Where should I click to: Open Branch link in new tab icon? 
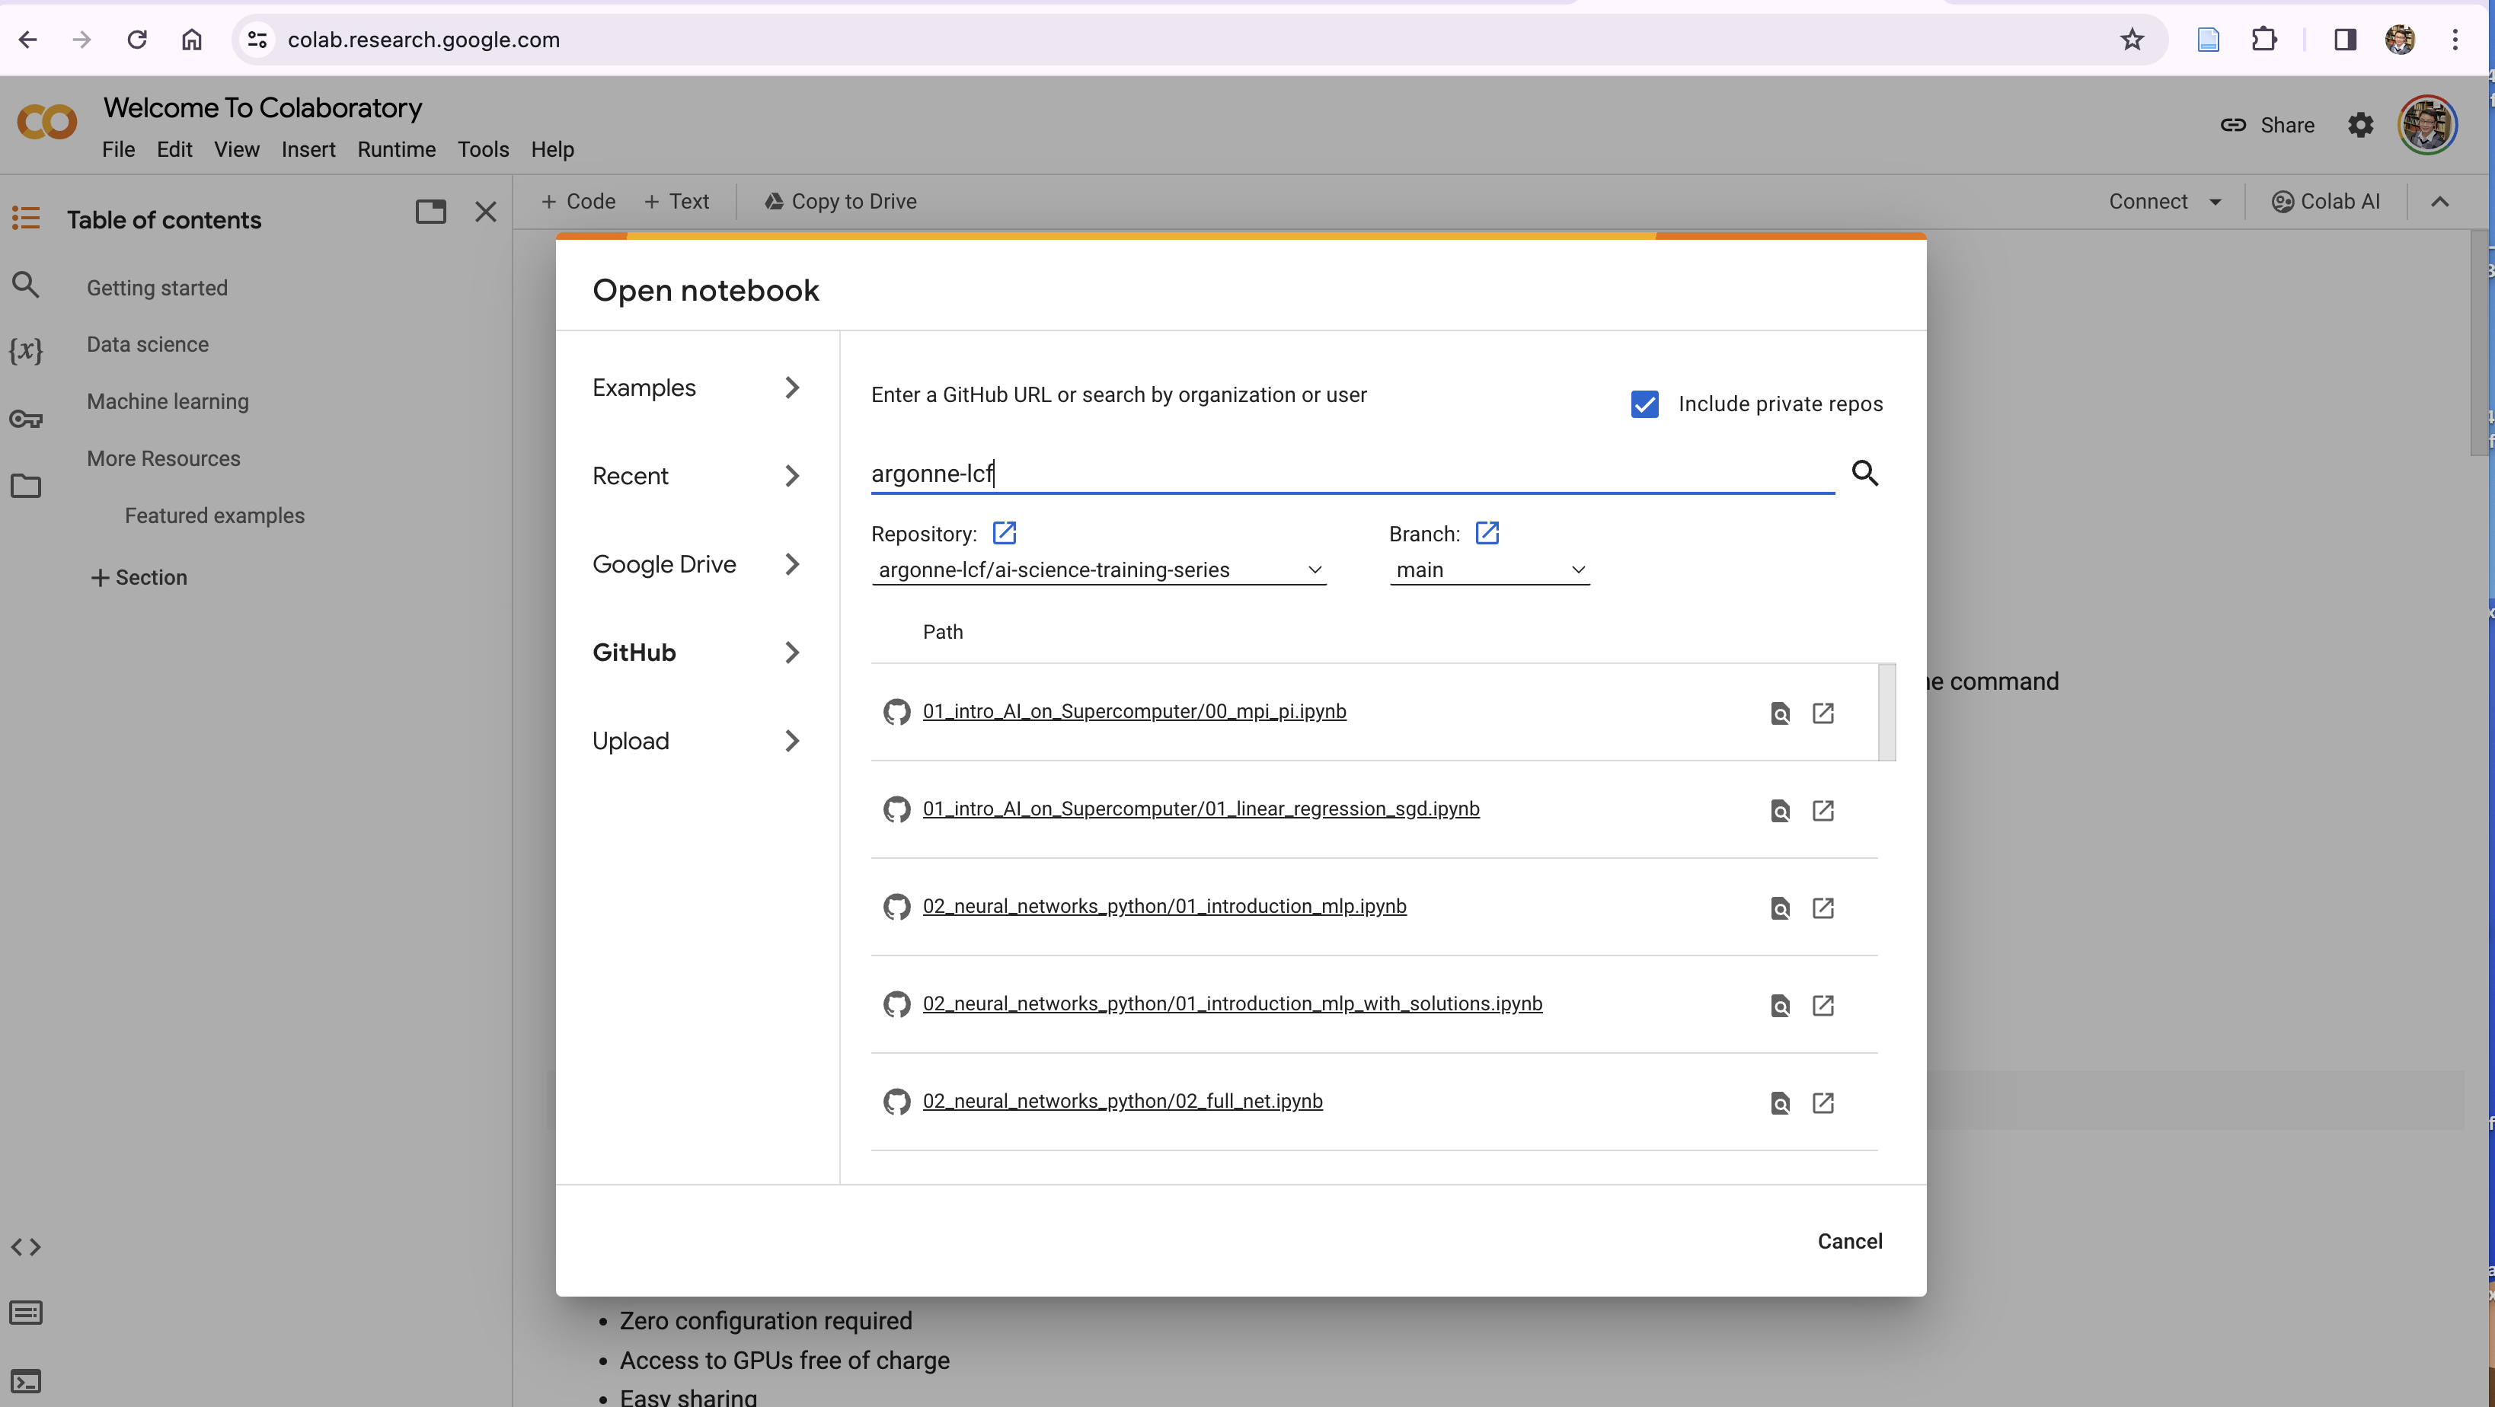[x=1487, y=533]
